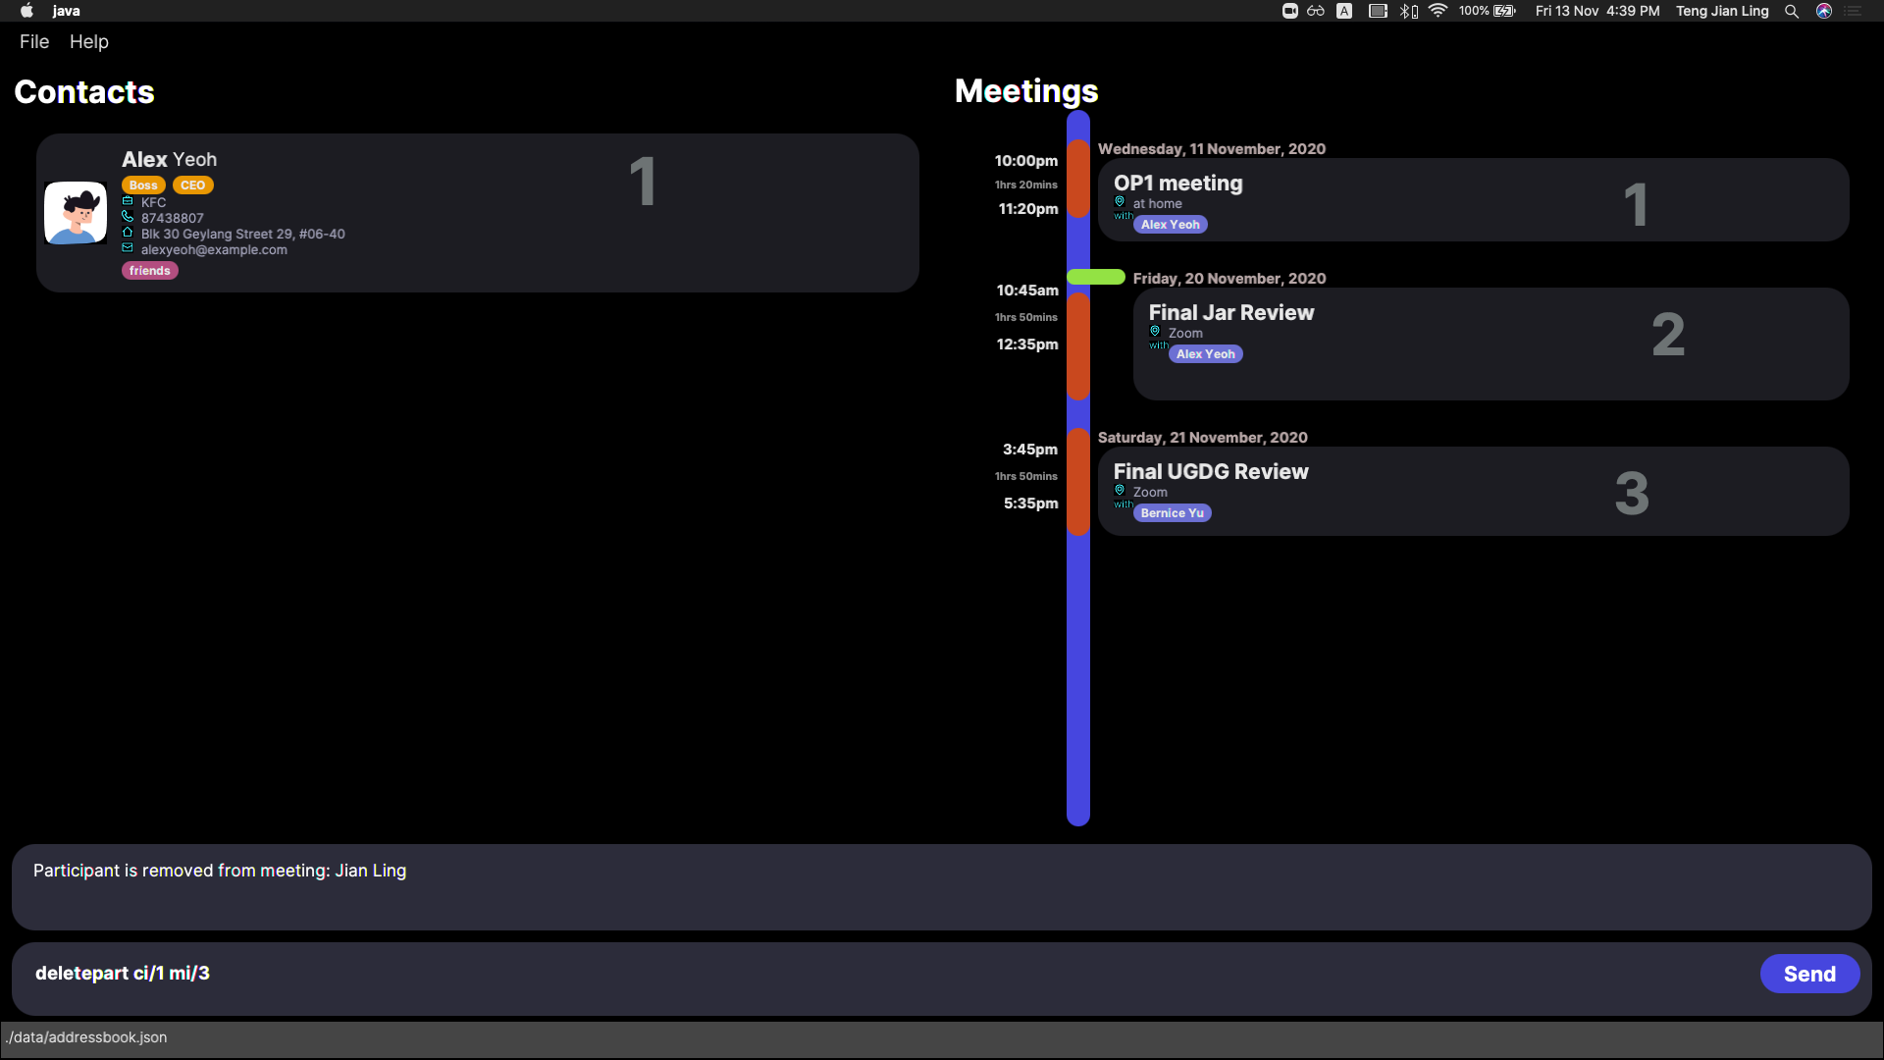Open the Help menu

click(x=89, y=42)
